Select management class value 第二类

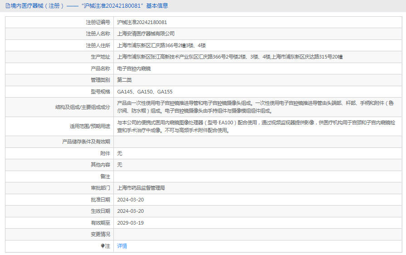124,80
